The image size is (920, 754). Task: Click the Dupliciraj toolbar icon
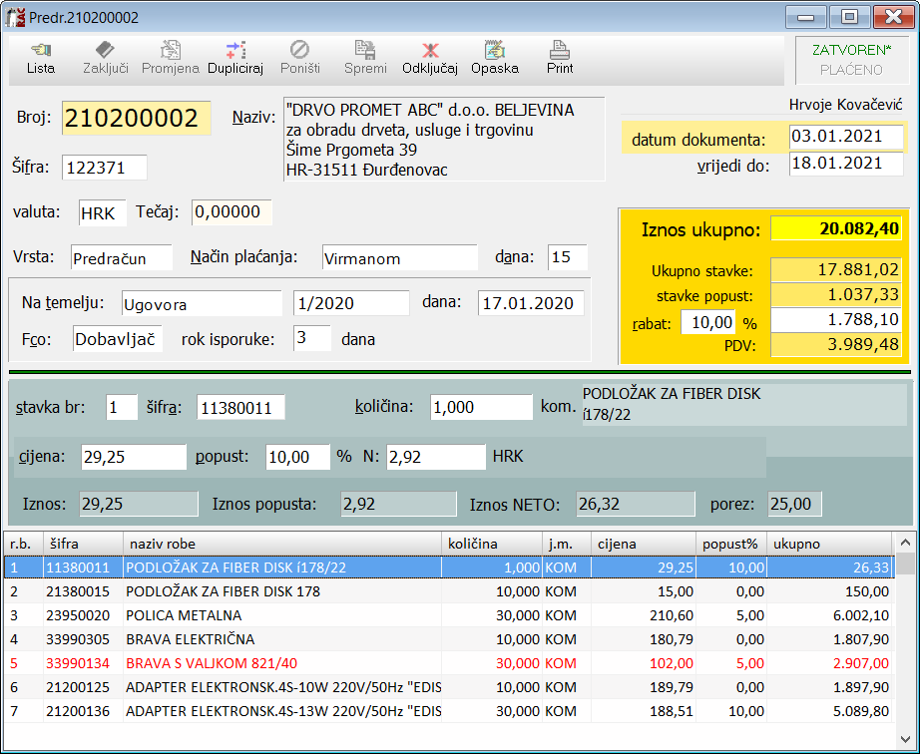point(234,58)
